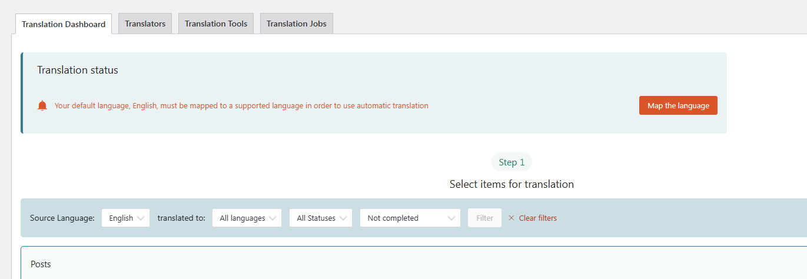Viewport: 807px width, 279px height.
Task: Click the Filter button
Action: pos(484,218)
